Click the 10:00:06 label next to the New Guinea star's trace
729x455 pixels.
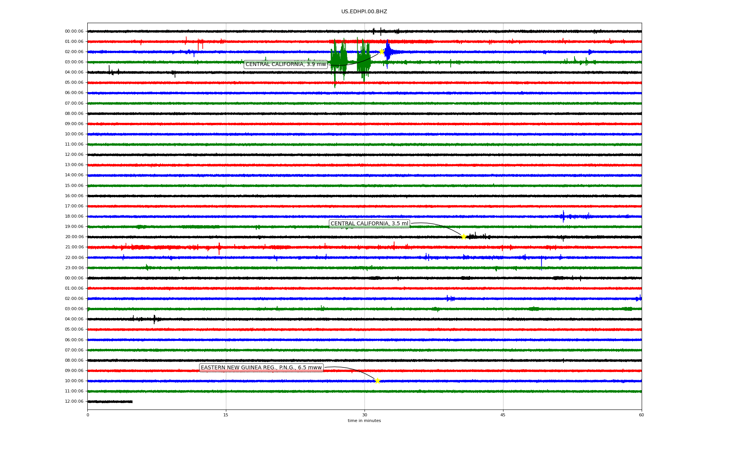tap(74, 381)
